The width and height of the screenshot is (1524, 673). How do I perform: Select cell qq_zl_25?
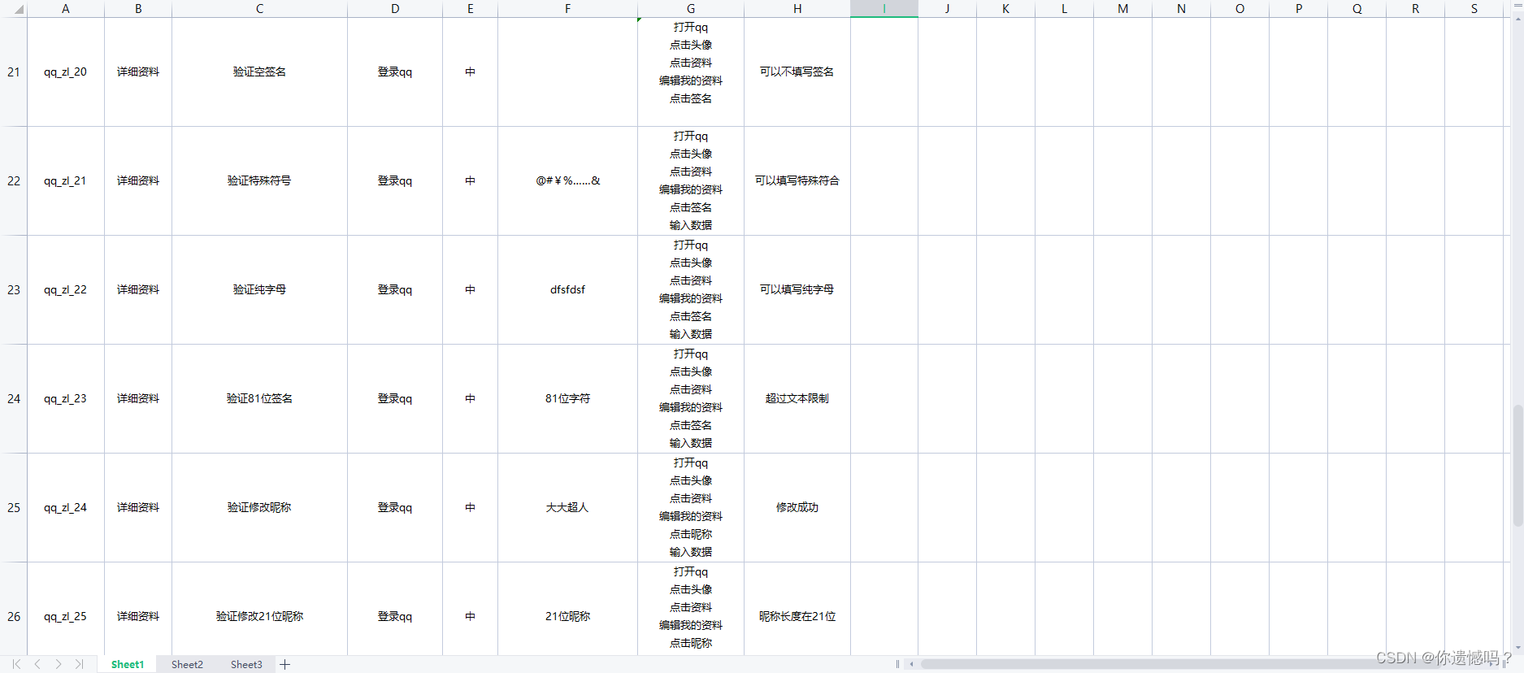click(x=66, y=609)
